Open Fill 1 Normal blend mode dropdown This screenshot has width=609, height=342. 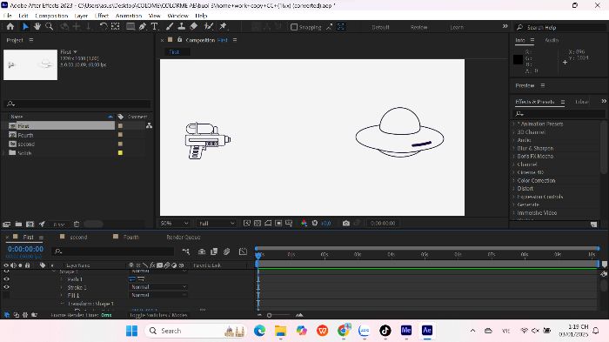point(157,295)
